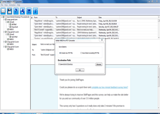Click the Browse button for destination path
Screen dimensions: 160x114
99,64
